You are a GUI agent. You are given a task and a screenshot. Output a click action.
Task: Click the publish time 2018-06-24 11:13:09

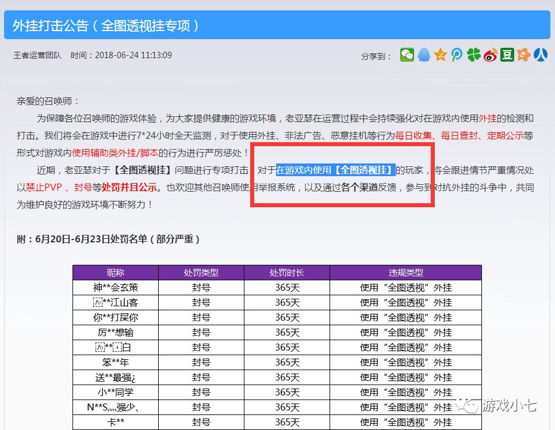(133, 55)
